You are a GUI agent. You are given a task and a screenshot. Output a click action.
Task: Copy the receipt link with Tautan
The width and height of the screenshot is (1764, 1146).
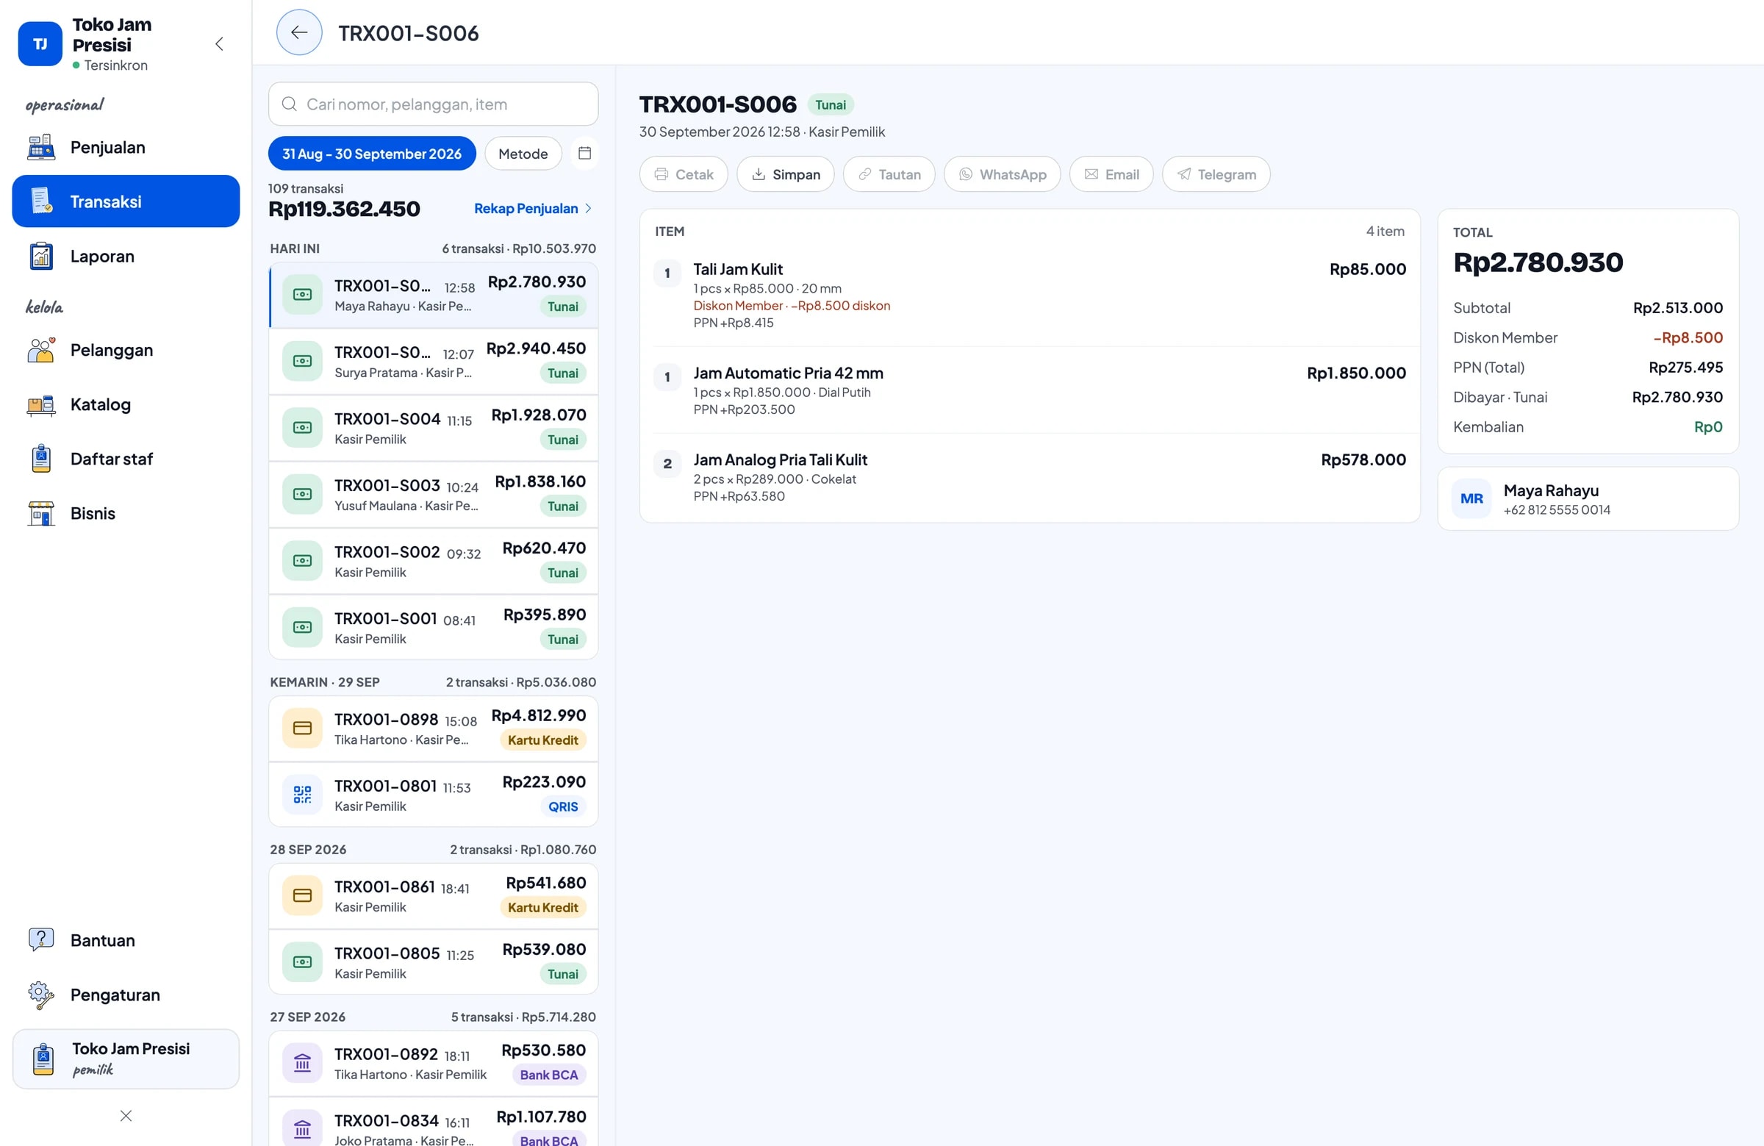click(x=889, y=174)
